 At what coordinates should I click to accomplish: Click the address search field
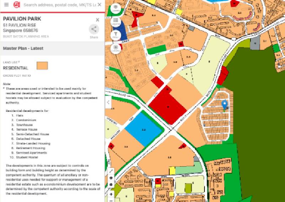(x=59, y=5)
